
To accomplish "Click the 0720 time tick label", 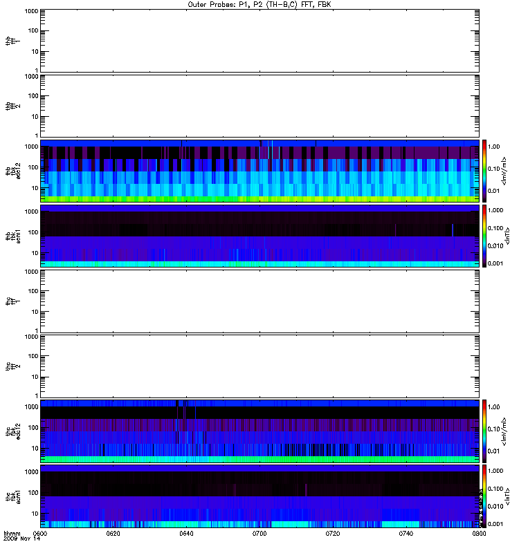I will [333, 534].
